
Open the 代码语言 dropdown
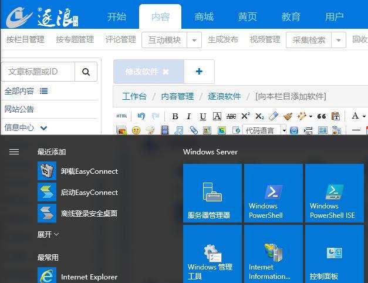[265, 130]
